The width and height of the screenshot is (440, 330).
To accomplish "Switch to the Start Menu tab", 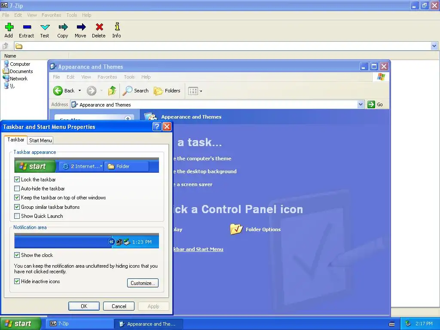I will 40,141.
